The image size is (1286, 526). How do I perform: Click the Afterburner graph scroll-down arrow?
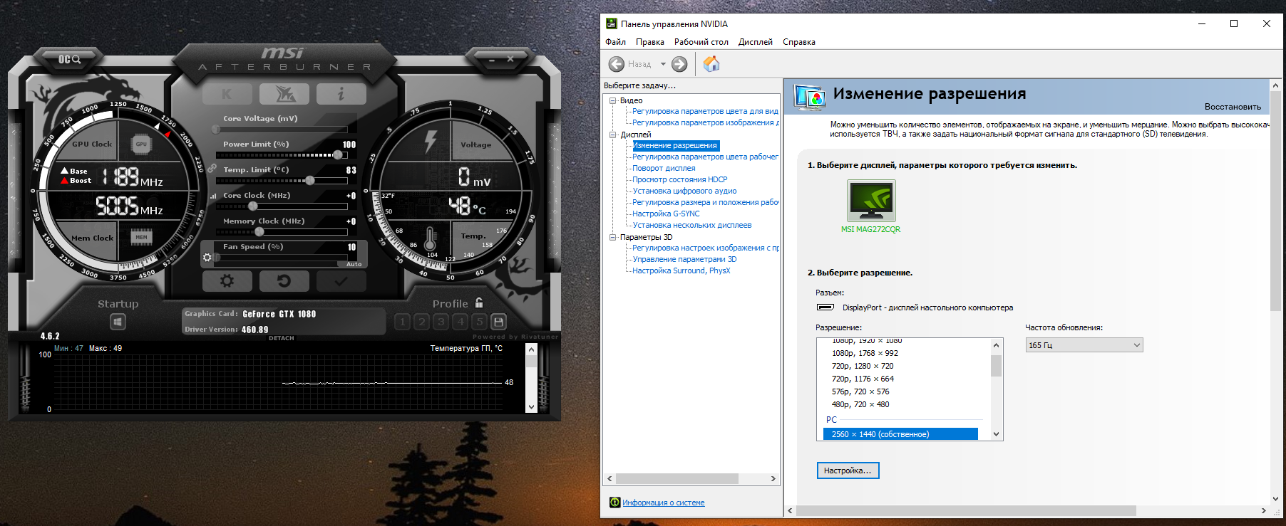tap(531, 407)
